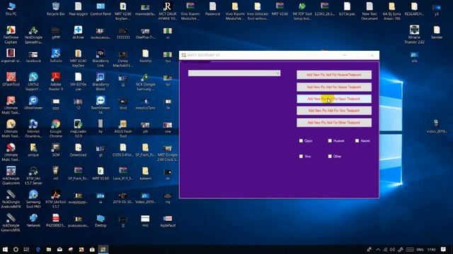Select Miracle Thunder 2.82 desktop icon
The height and width of the screenshot is (254, 453).
click(x=414, y=35)
